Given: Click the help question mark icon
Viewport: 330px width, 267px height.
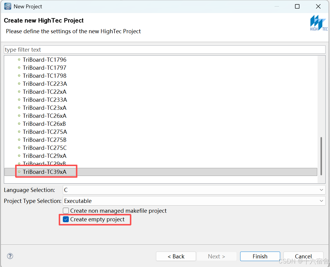Looking at the screenshot, I should coord(10,256).
